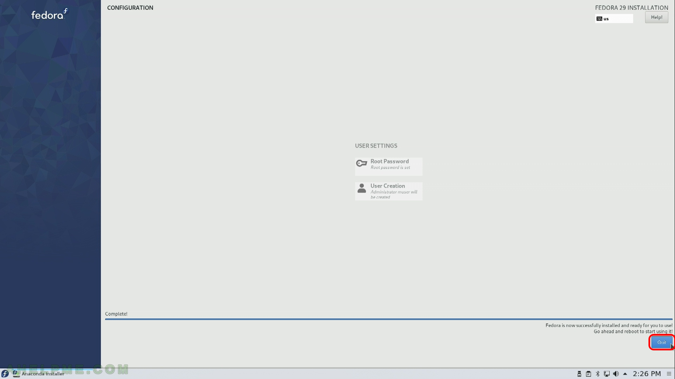Click the removable device notifier tray icon
The image size is (675, 379).
(579, 374)
